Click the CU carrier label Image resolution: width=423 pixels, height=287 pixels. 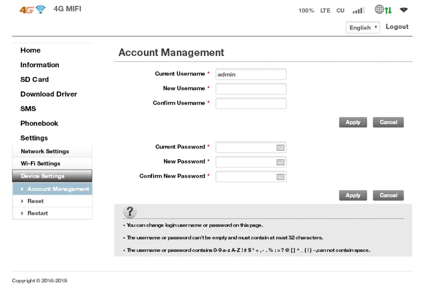(340, 11)
